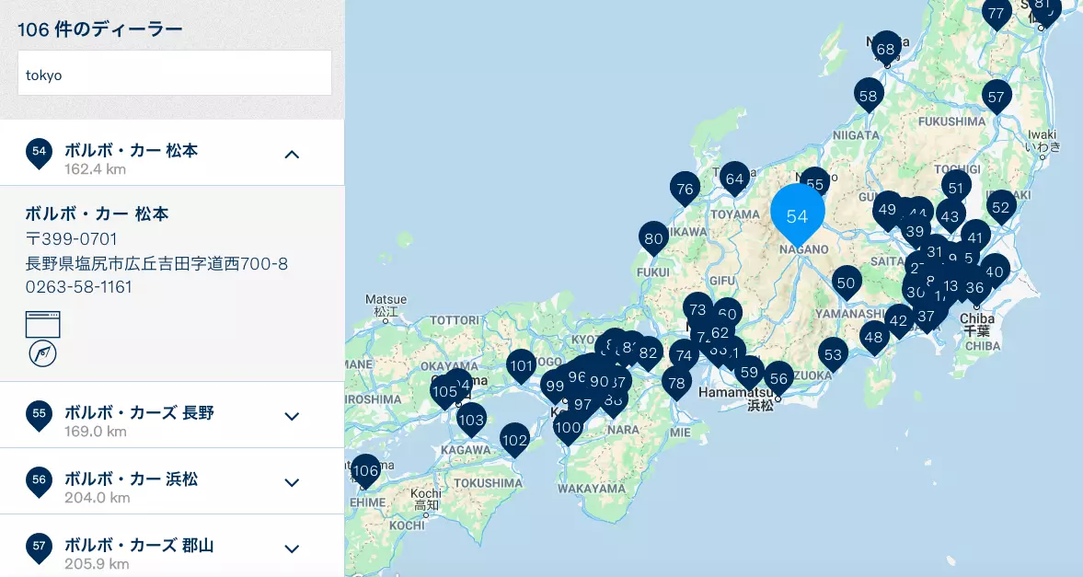Select map pin 73
This screenshot has height=577, width=1083.
coord(697,310)
